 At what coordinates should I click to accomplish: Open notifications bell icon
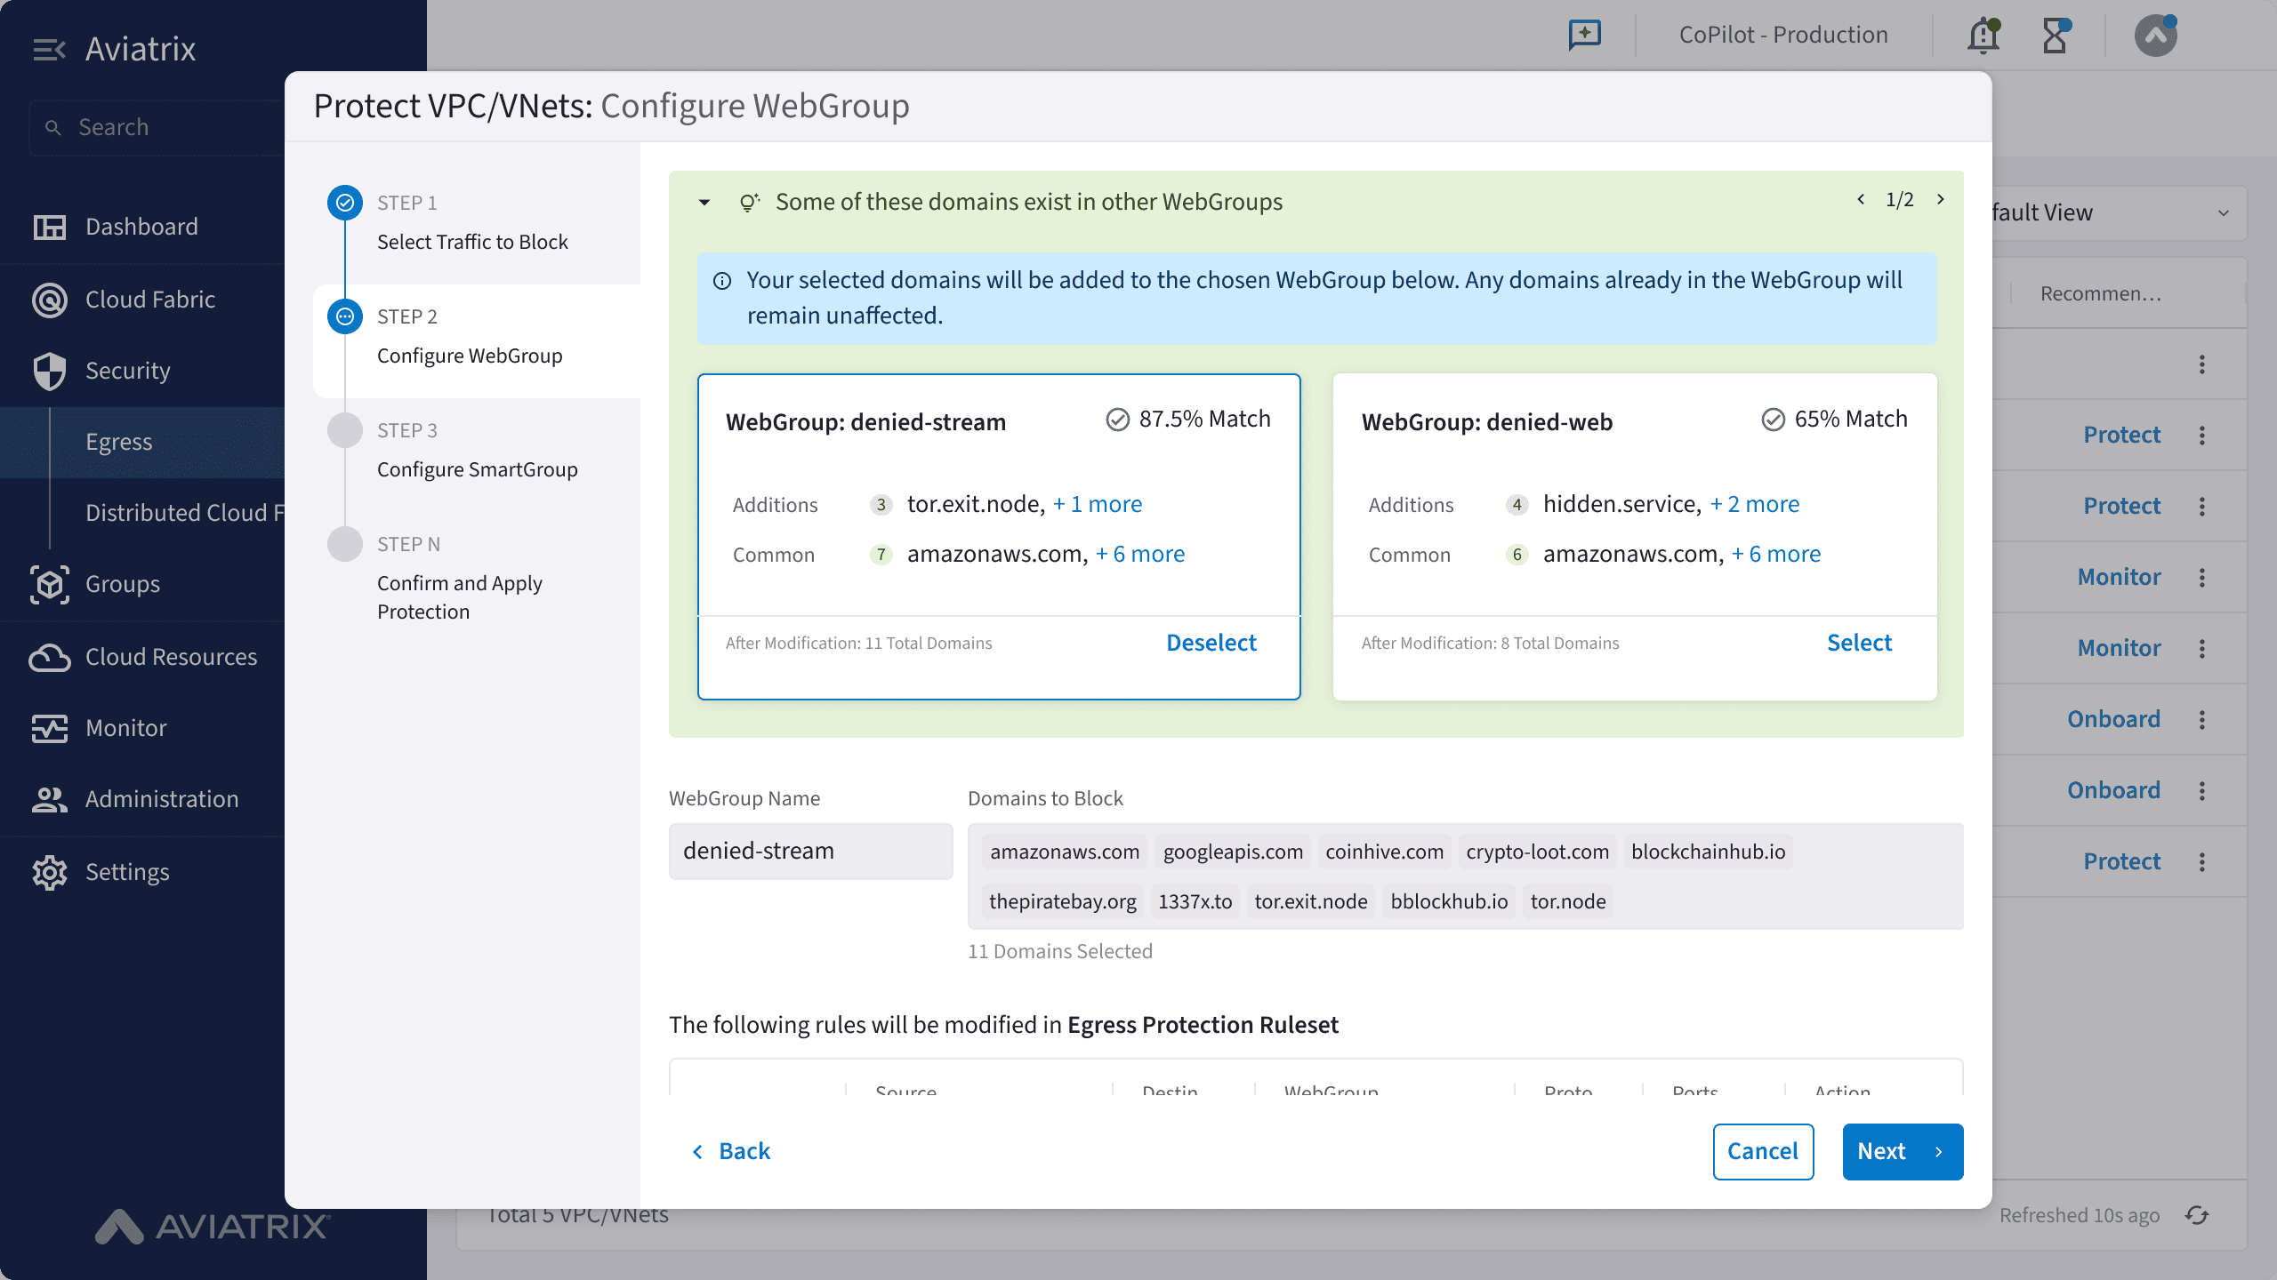1983,36
